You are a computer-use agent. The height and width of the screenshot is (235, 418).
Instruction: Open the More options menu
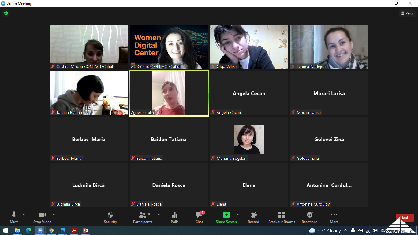(x=334, y=218)
